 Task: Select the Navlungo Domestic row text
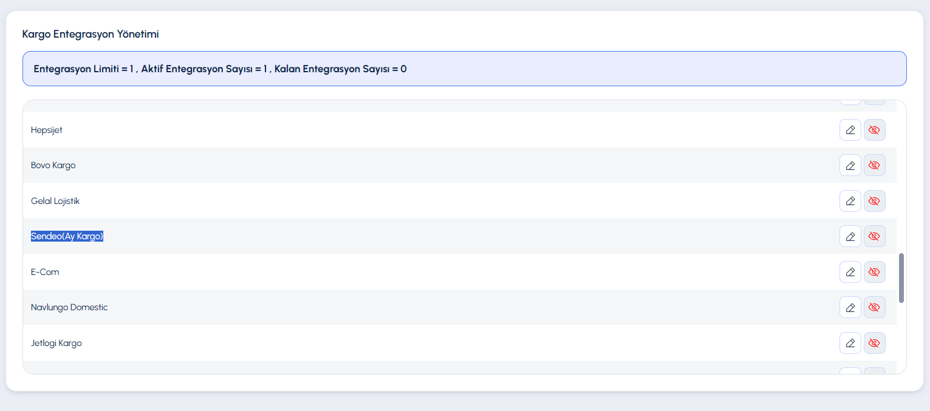coord(69,307)
